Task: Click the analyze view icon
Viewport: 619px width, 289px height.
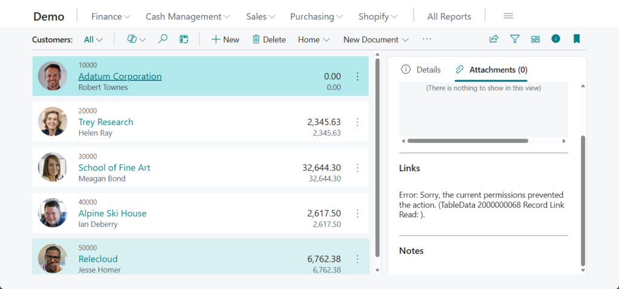Action: click(x=184, y=39)
